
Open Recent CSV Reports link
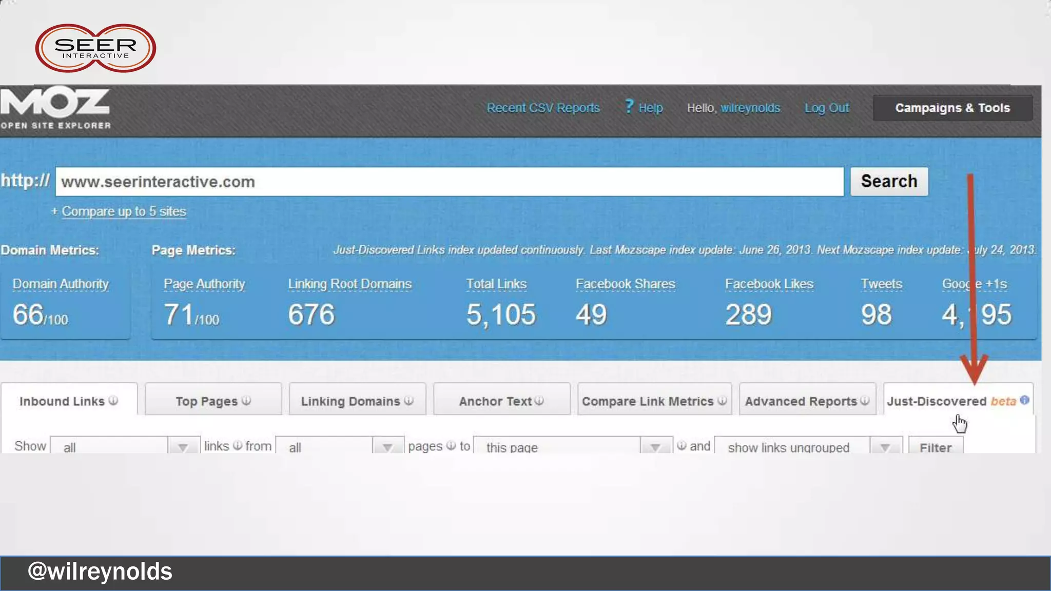[x=543, y=108]
